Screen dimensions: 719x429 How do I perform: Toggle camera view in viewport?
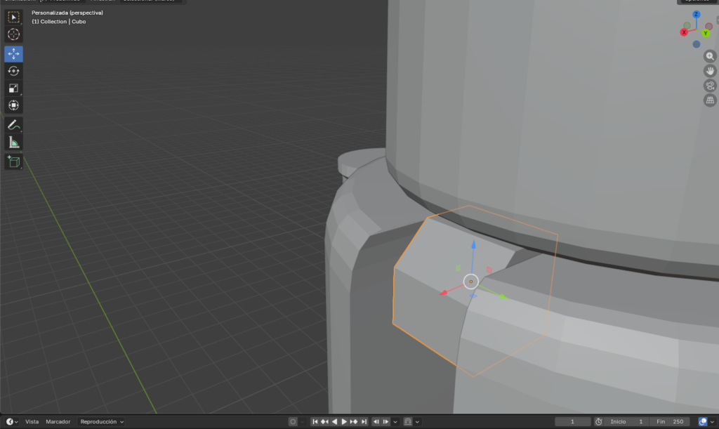[710, 86]
